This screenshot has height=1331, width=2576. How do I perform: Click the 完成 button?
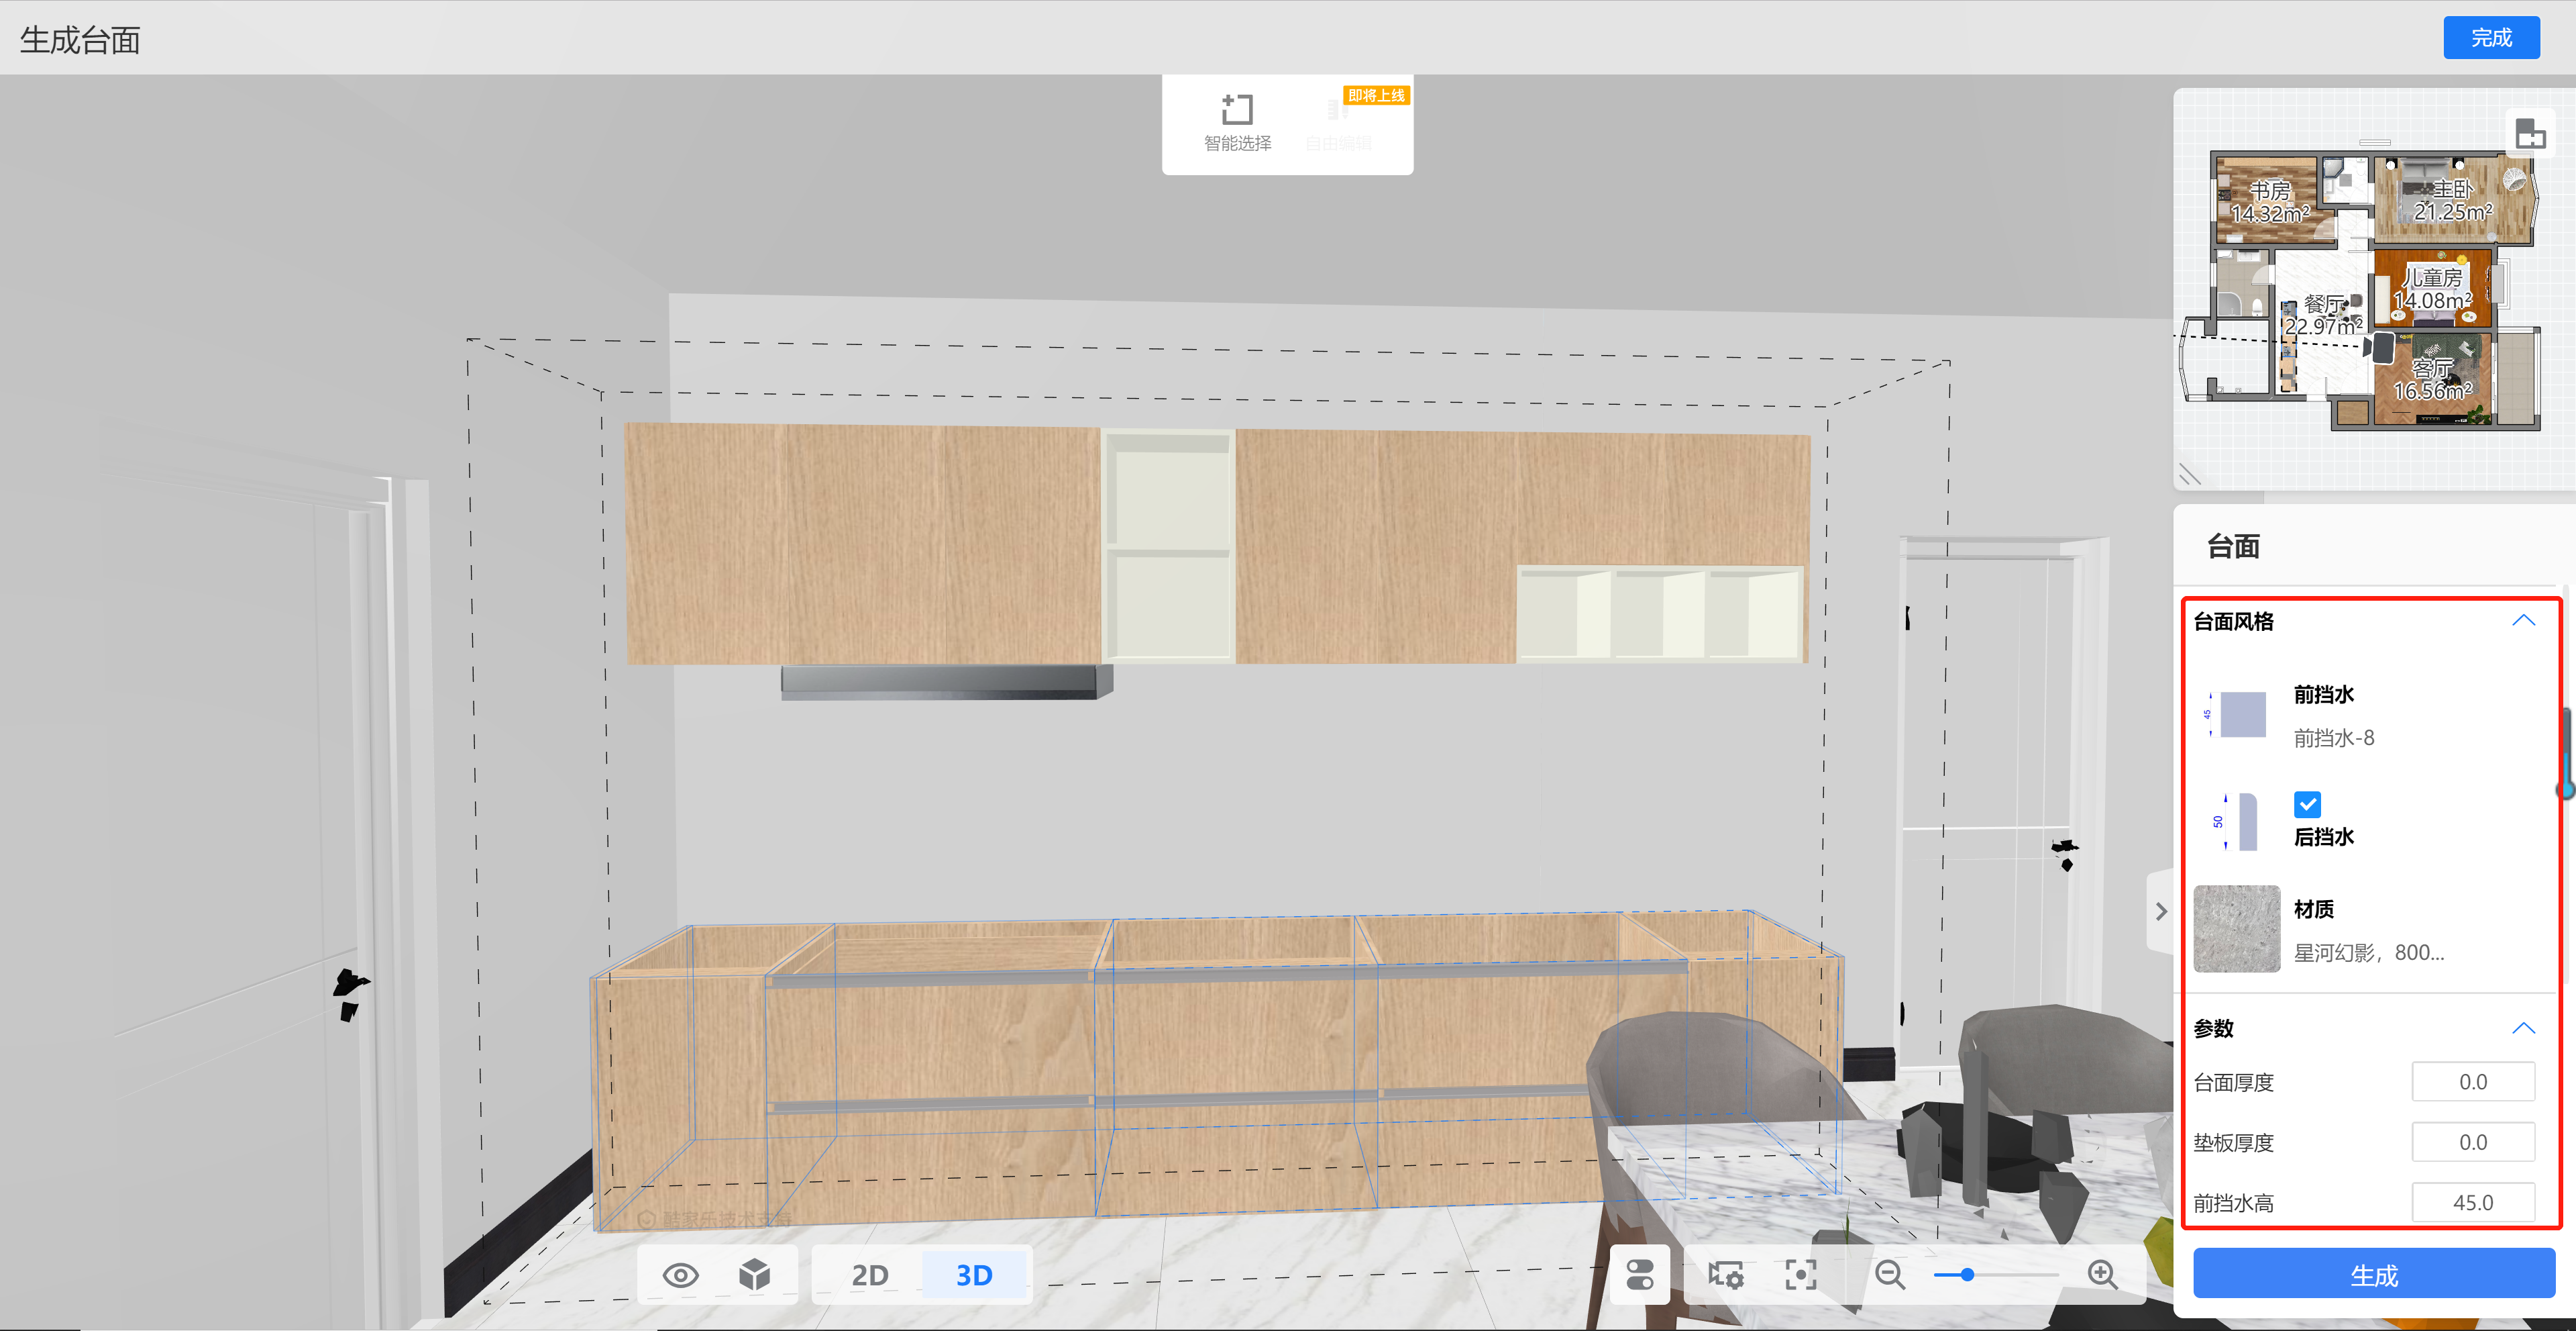point(2491,38)
